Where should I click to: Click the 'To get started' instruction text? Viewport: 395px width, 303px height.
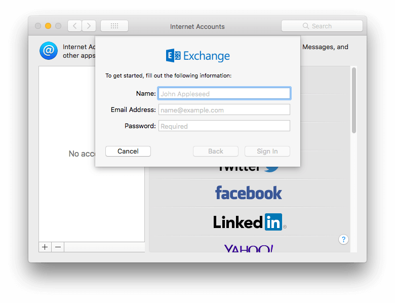pos(168,75)
